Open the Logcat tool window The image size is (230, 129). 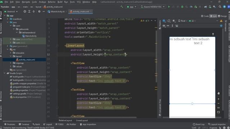click(x=47, y=124)
